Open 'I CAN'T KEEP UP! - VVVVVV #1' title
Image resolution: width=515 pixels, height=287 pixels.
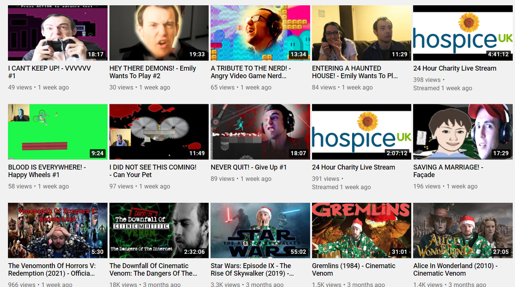click(x=50, y=72)
